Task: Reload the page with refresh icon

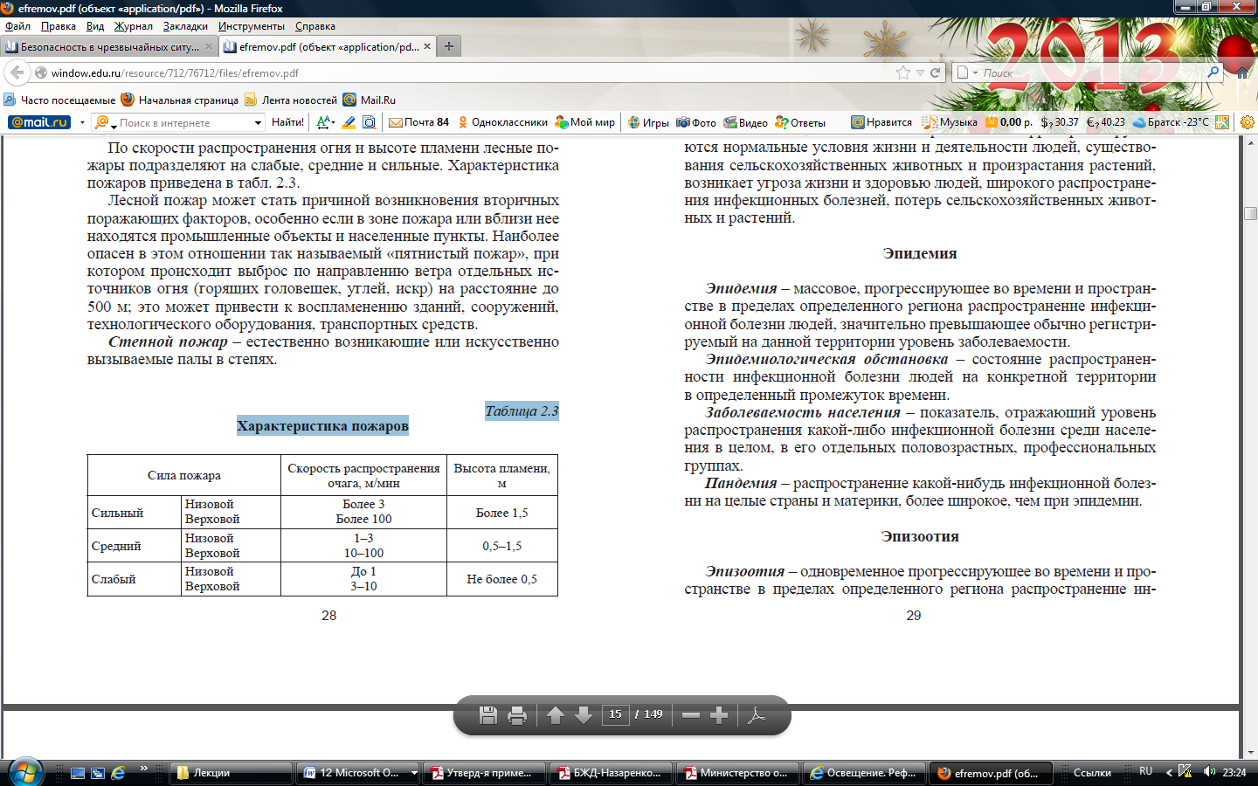Action: [x=935, y=72]
